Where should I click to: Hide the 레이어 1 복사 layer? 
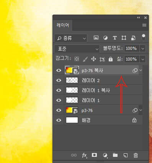tap(59, 90)
